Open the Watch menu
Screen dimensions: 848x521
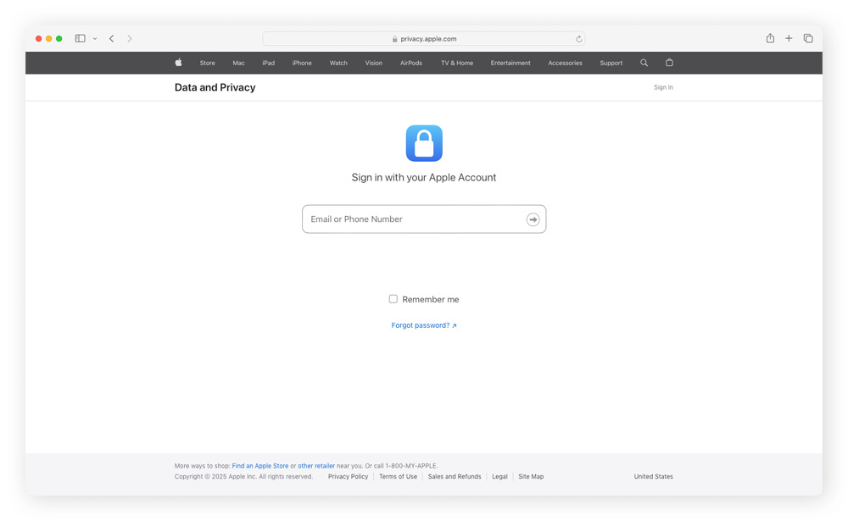[x=338, y=64]
